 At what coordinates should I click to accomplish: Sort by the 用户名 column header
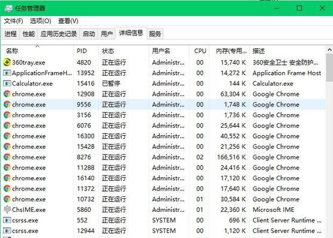169,51
